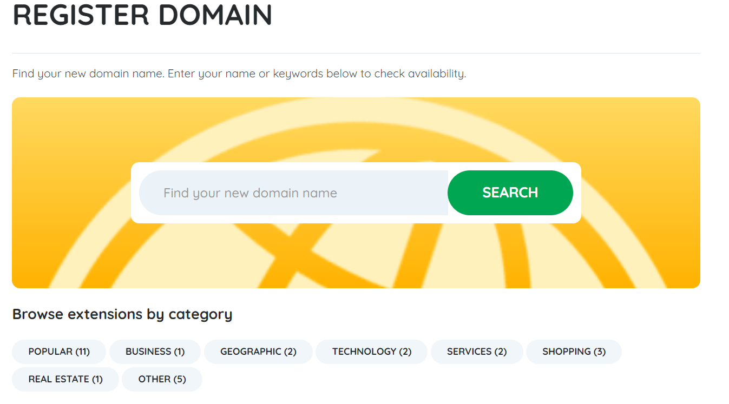Click the domain name search field
This screenshot has width=729, height=404.
point(292,193)
